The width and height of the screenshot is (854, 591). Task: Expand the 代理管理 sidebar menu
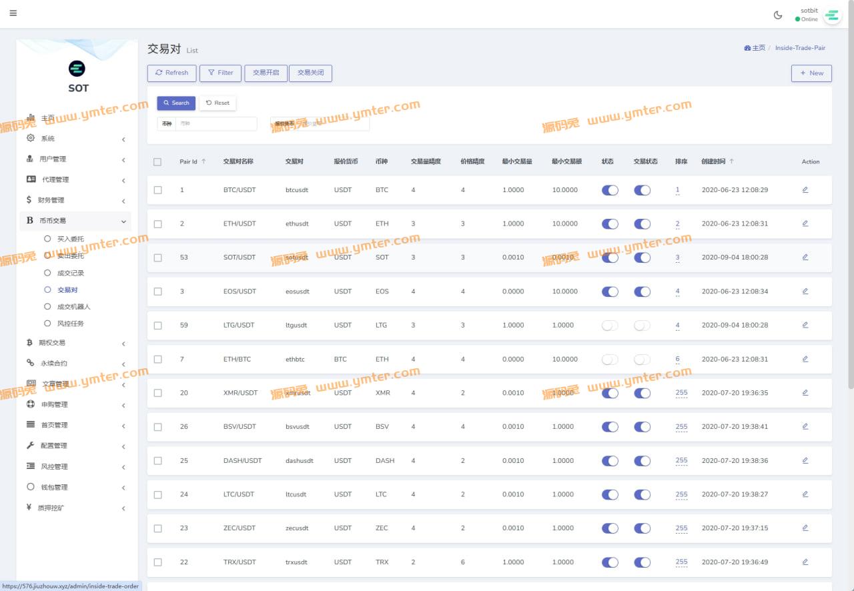pyautogui.click(x=75, y=180)
